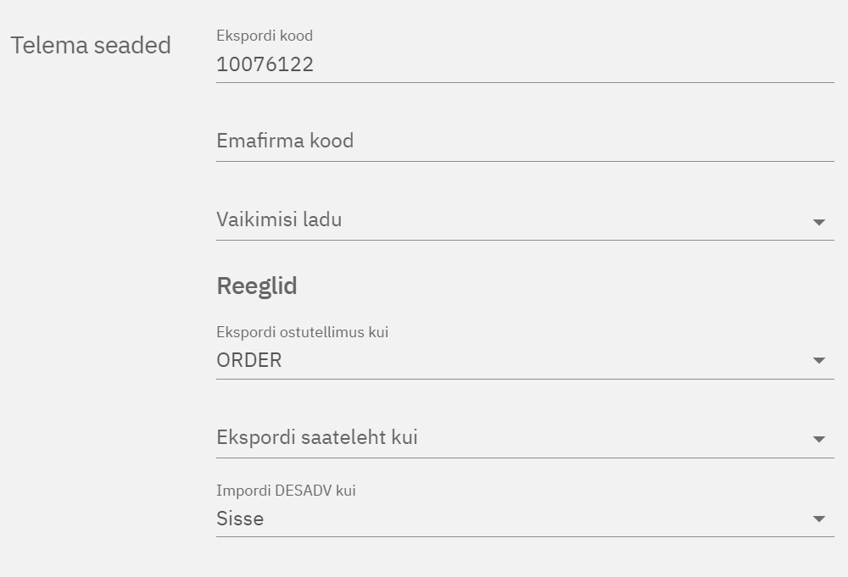Click the Ekspordi ostutellimus kui label text
The image size is (848, 577).
tap(302, 332)
